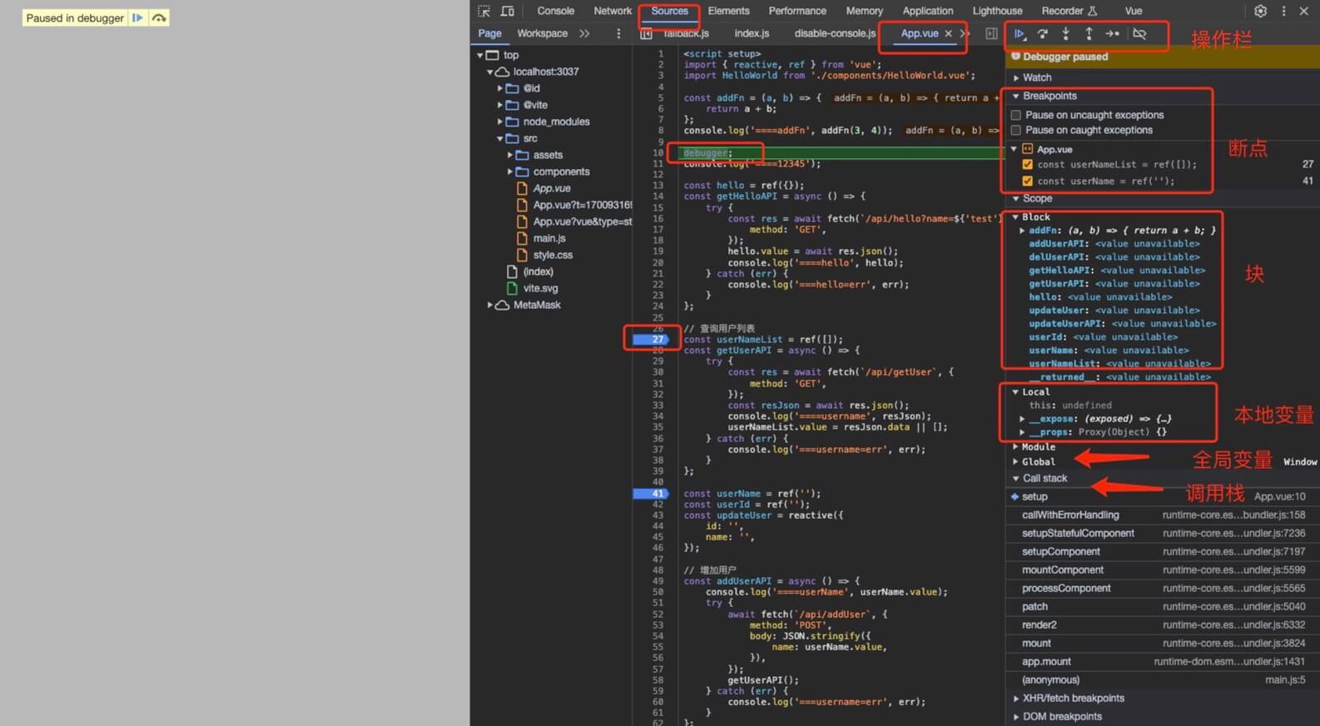Select the inspect element picker icon
Image resolution: width=1320 pixels, height=726 pixels.
[x=484, y=11]
